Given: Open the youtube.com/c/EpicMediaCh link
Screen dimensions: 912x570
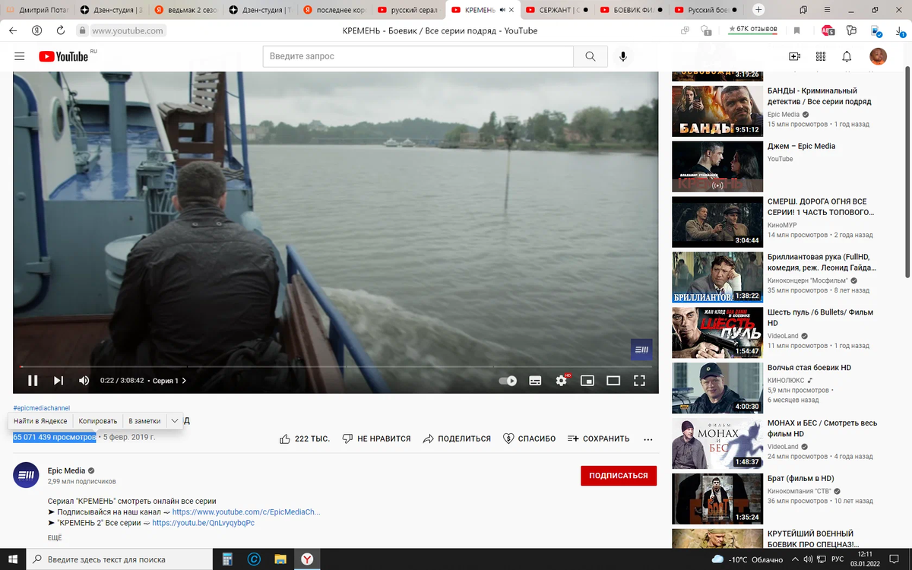Looking at the screenshot, I should tap(246, 511).
